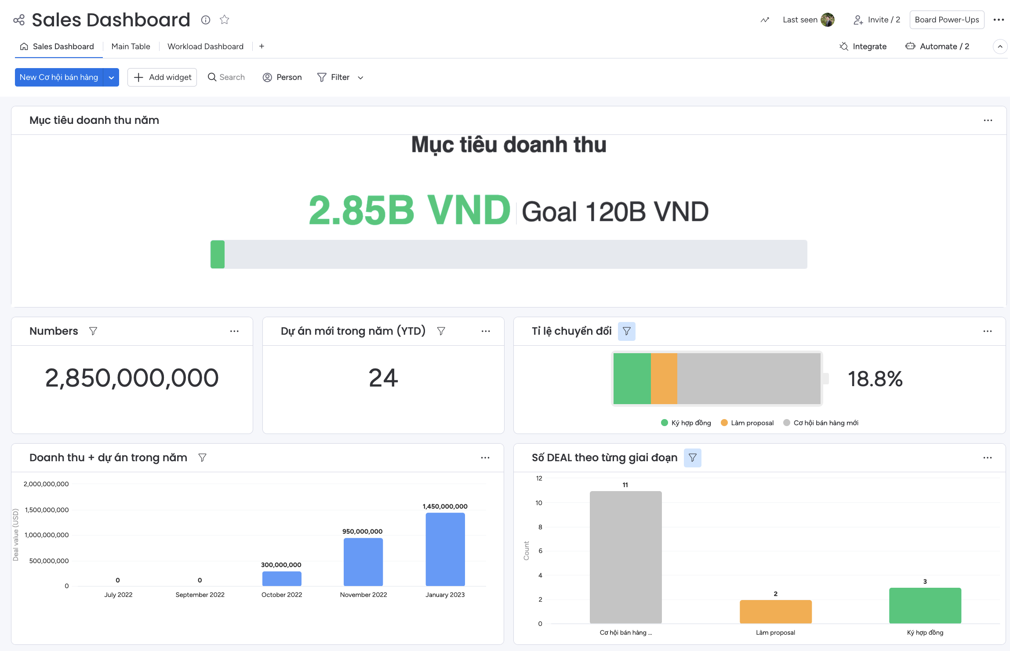Click the green revenue goal progress bar
This screenshot has width=1010, height=651.
[218, 254]
